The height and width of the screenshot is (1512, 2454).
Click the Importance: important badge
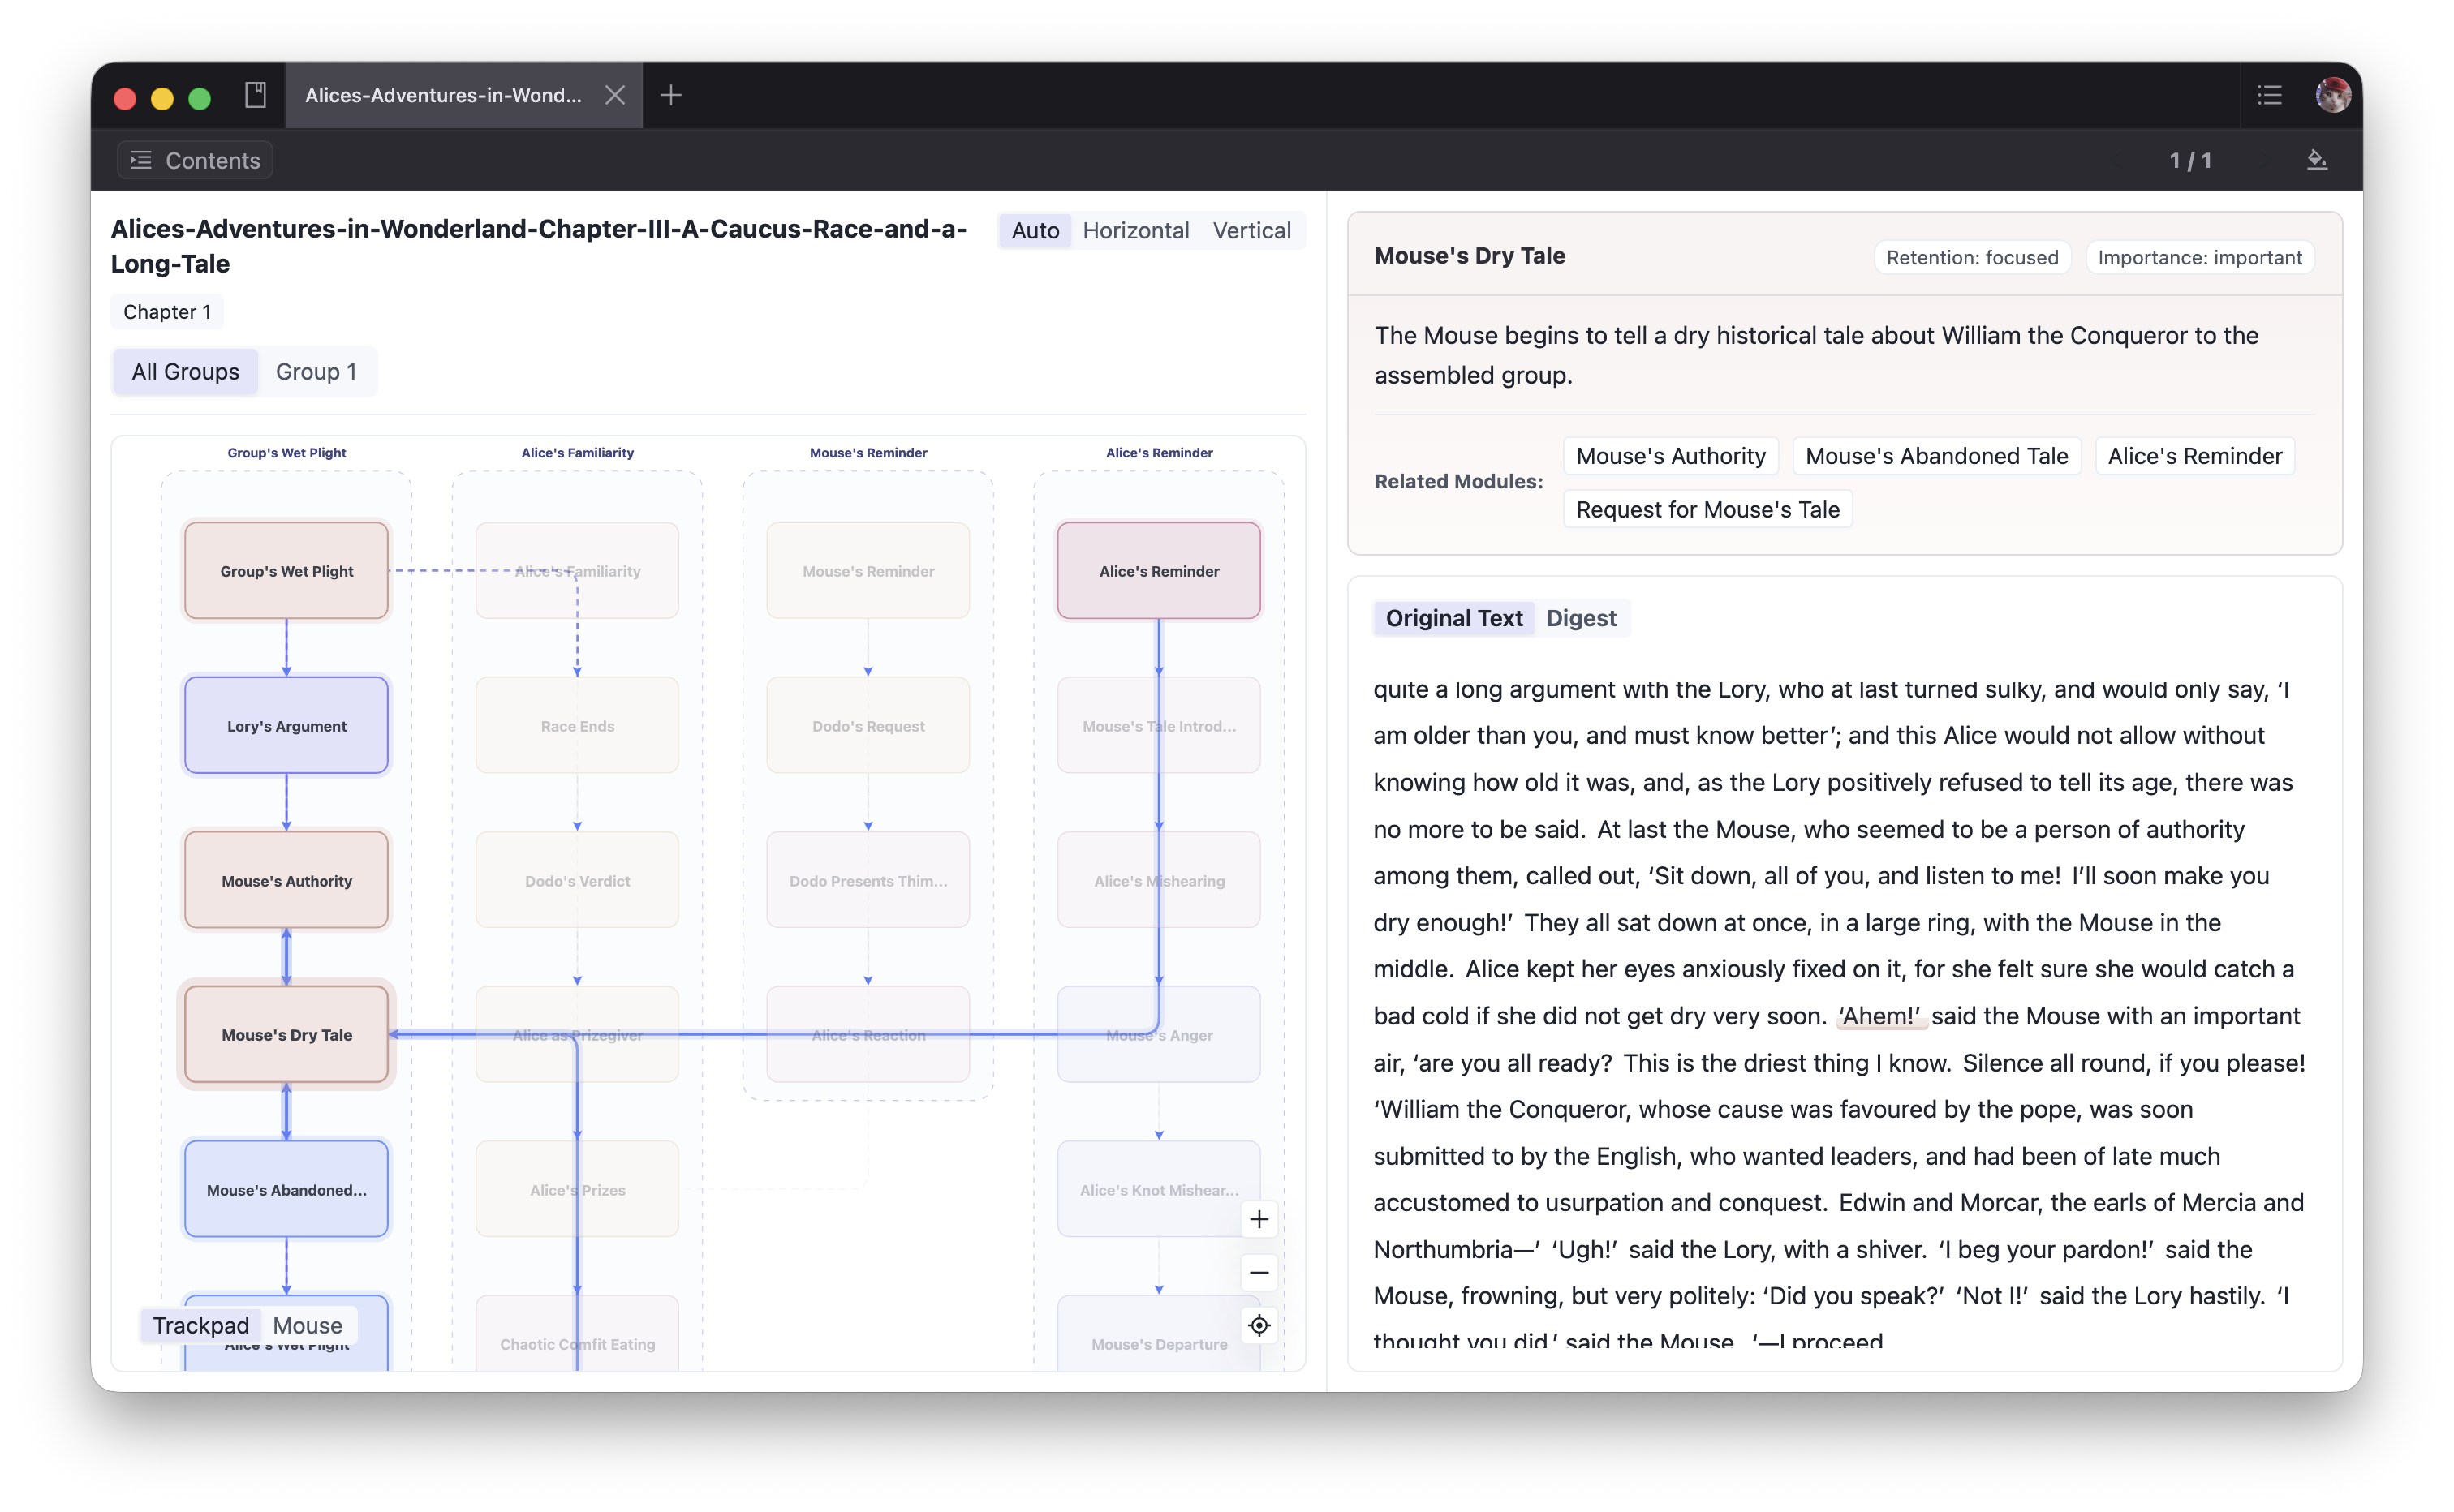(2199, 257)
